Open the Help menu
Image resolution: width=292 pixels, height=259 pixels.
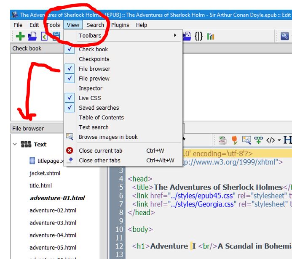(142, 25)
